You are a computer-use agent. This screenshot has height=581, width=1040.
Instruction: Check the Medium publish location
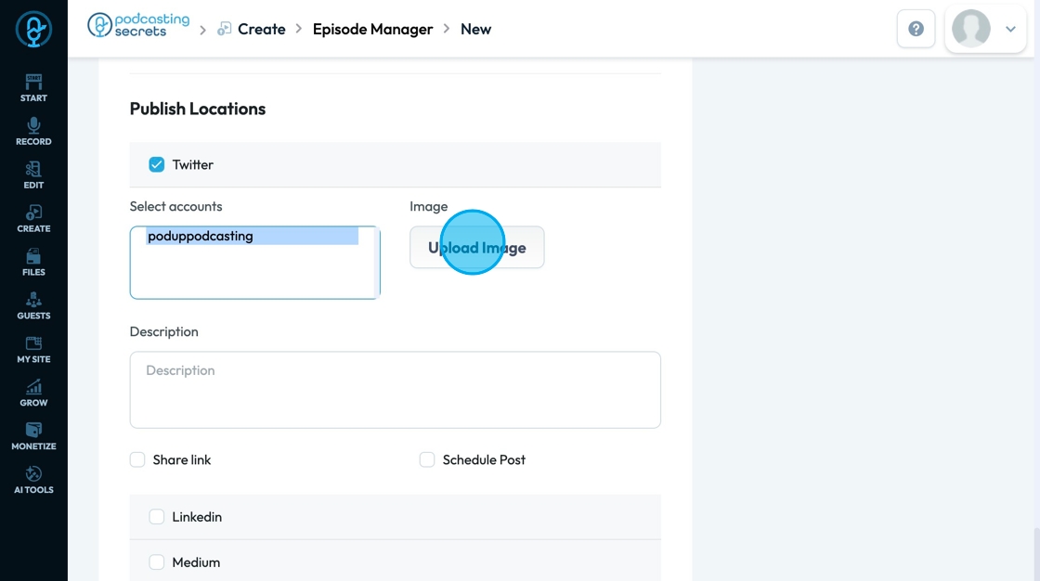(x=157, y=562)
